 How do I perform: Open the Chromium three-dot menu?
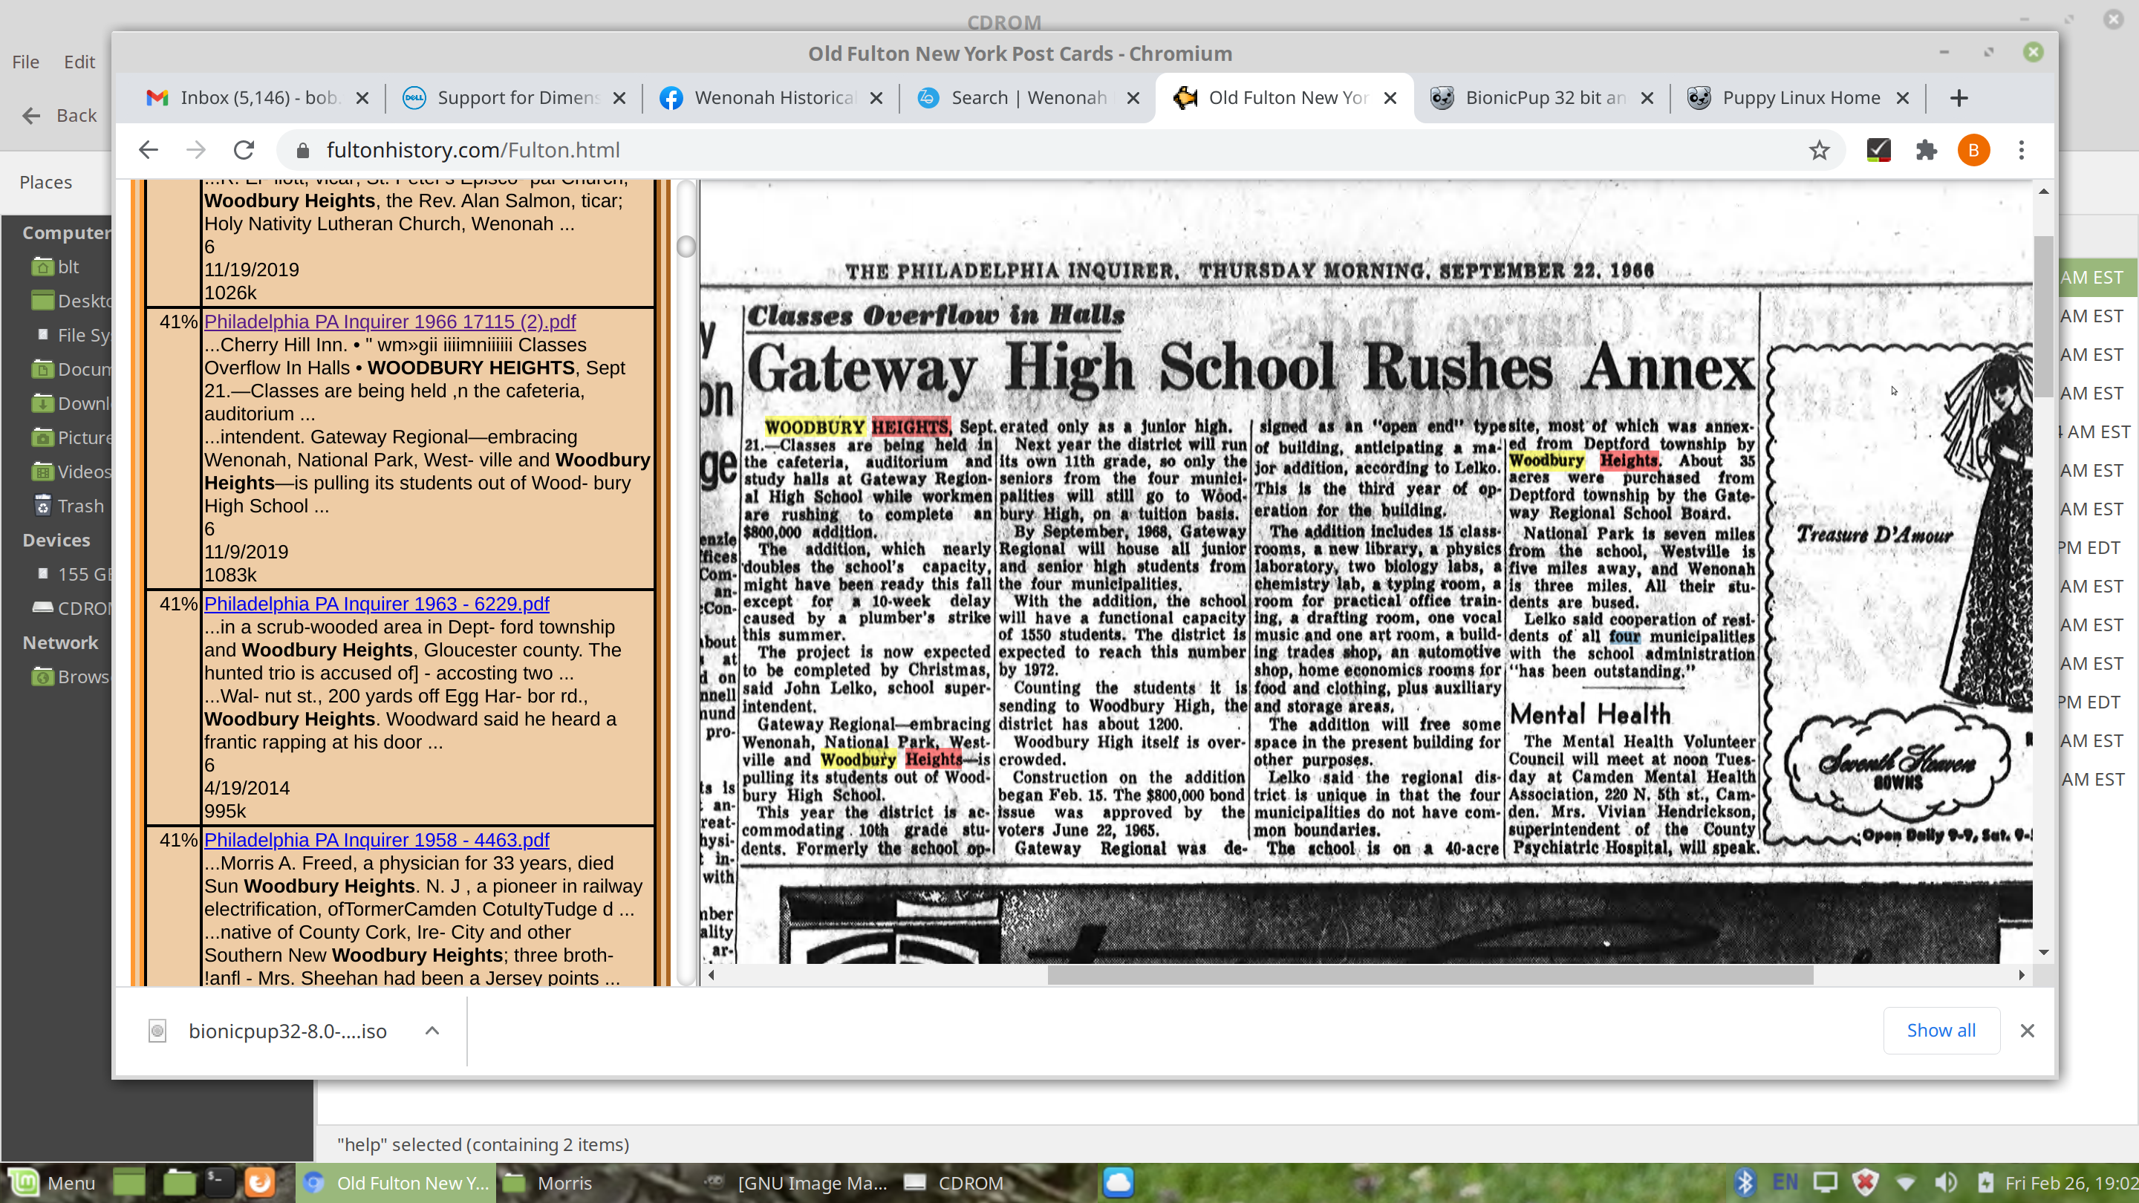click(x=2021, y=149)
